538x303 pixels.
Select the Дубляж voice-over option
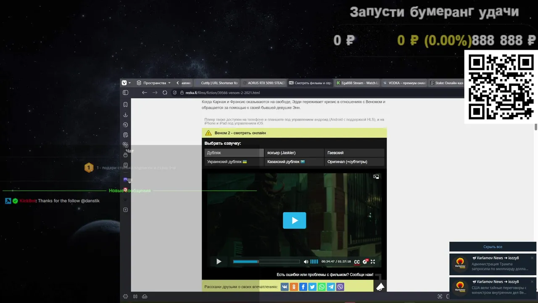pyautogui.click(x=234, y=153)
